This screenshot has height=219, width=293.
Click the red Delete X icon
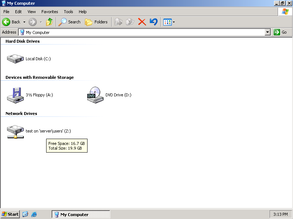pos(142,22)
